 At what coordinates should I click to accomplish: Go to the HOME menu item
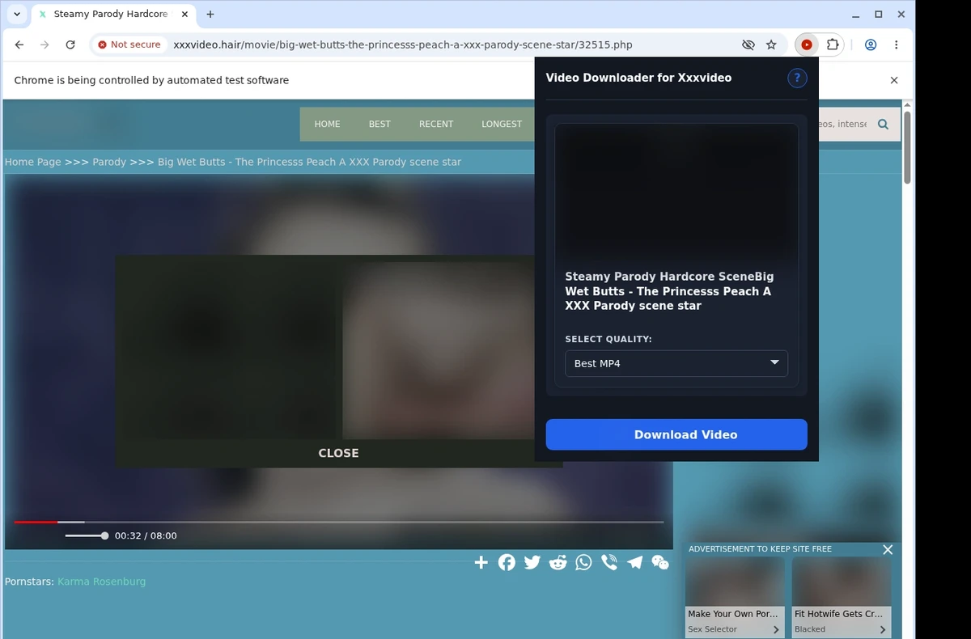point(327,124)
